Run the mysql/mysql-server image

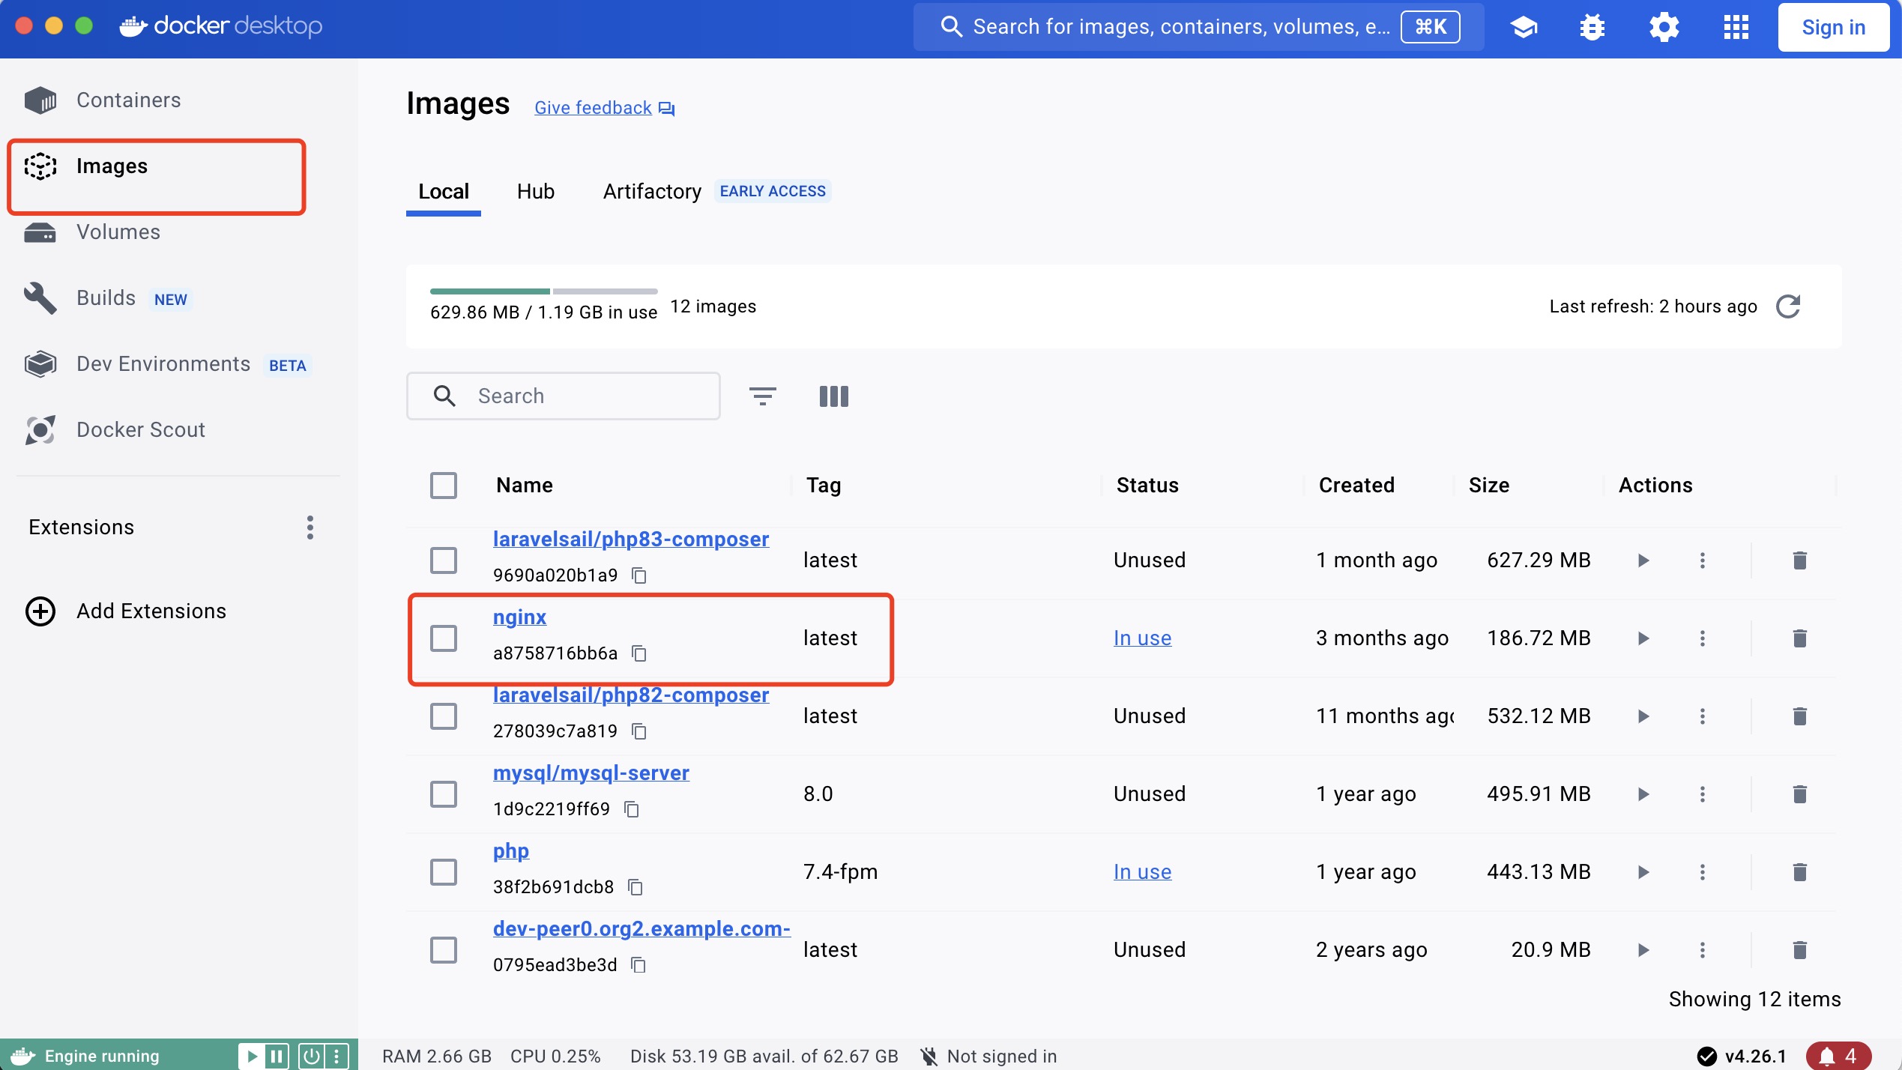click(x=1643, y=794)
